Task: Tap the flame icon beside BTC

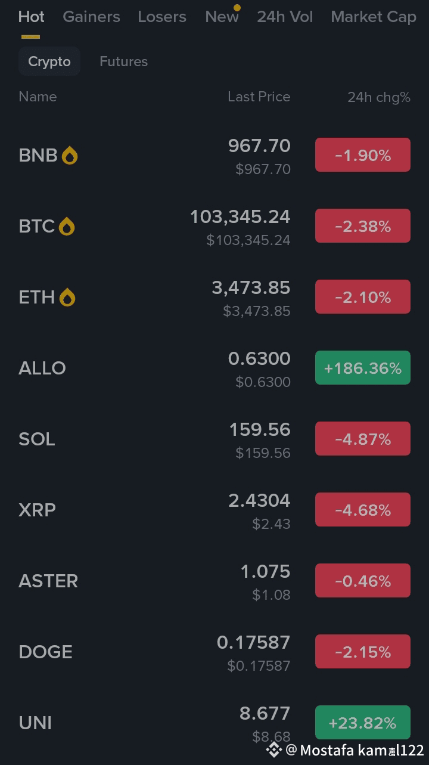Action: click(x=67, y=227)
